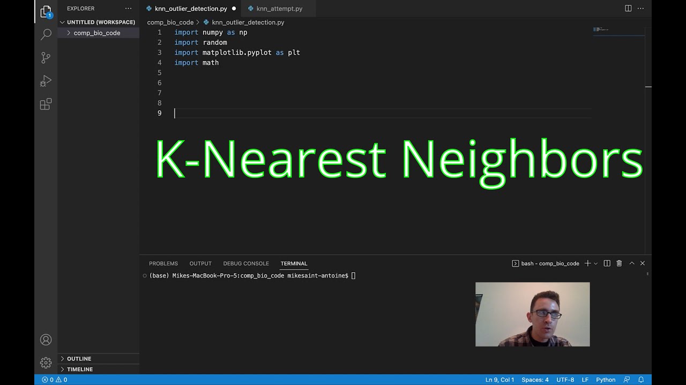The width and height of the screenshot is (686, 385).
Task: Click 'import random' on line 2
Action: coord(200,42)
